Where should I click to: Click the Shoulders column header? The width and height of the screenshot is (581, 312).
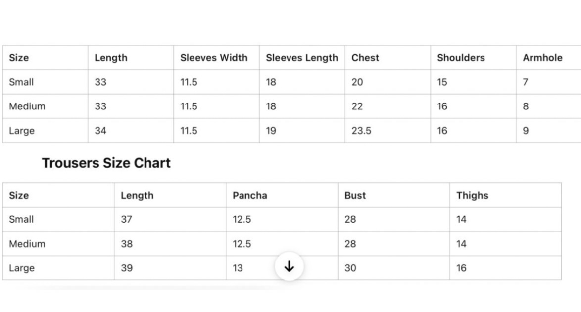click(x=461, y=58)
